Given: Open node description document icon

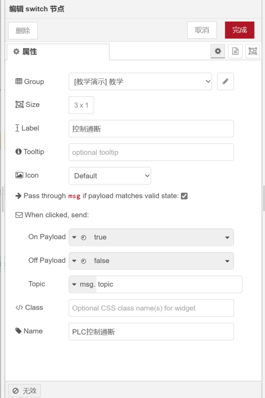Looking at the screenshot, I should coord(235,51).
